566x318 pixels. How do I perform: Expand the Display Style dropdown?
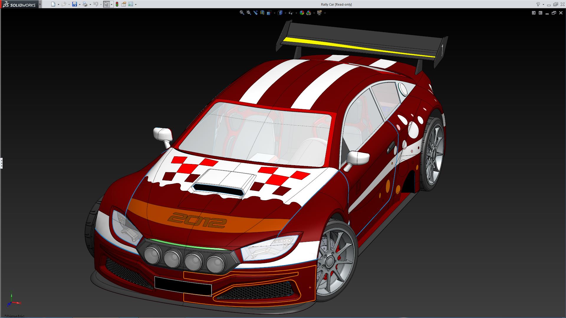(285, 13)
